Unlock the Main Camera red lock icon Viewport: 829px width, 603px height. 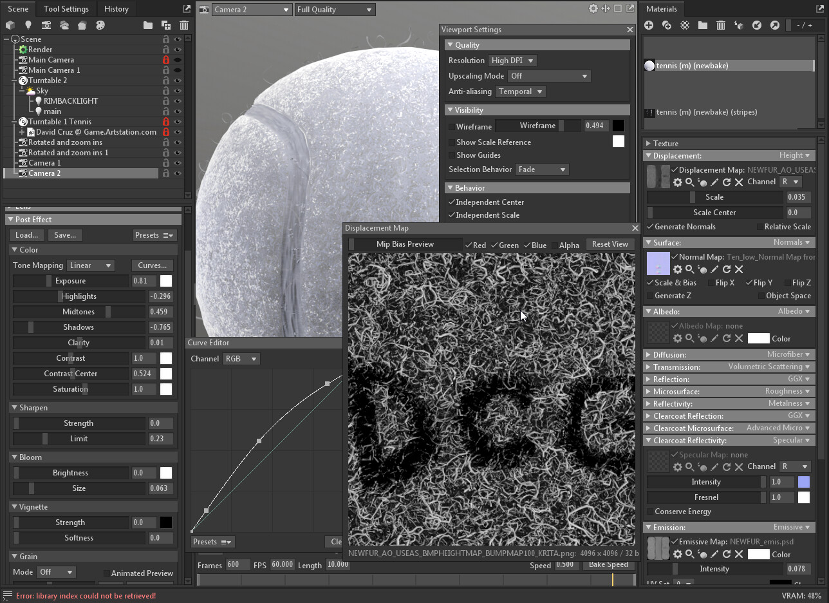coord(166,59)
